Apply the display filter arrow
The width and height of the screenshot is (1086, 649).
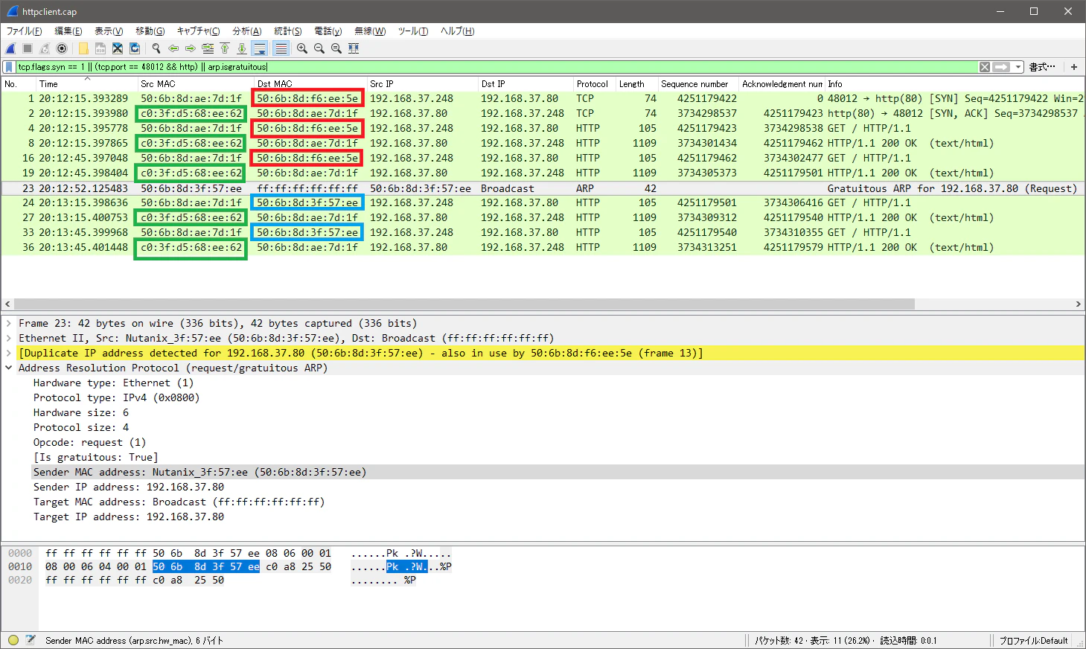tap(1002, 67)
